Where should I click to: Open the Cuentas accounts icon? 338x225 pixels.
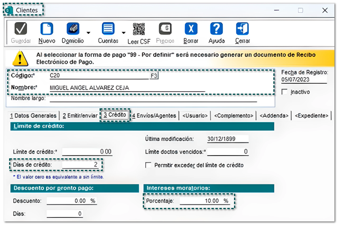click(x=108, y=29)
